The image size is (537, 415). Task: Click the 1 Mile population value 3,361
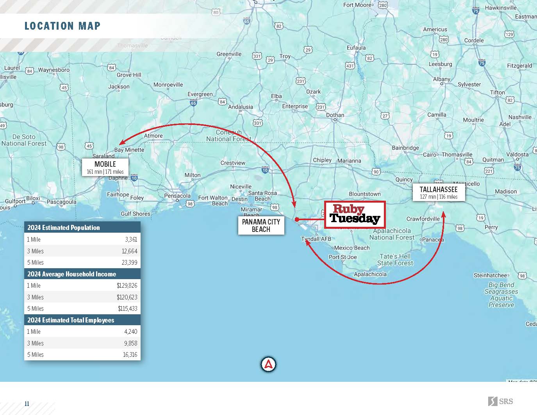(131, 239)
